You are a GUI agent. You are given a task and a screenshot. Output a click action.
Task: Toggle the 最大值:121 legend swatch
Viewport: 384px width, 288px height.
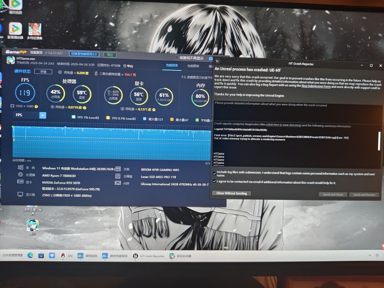tap(144, 119)
